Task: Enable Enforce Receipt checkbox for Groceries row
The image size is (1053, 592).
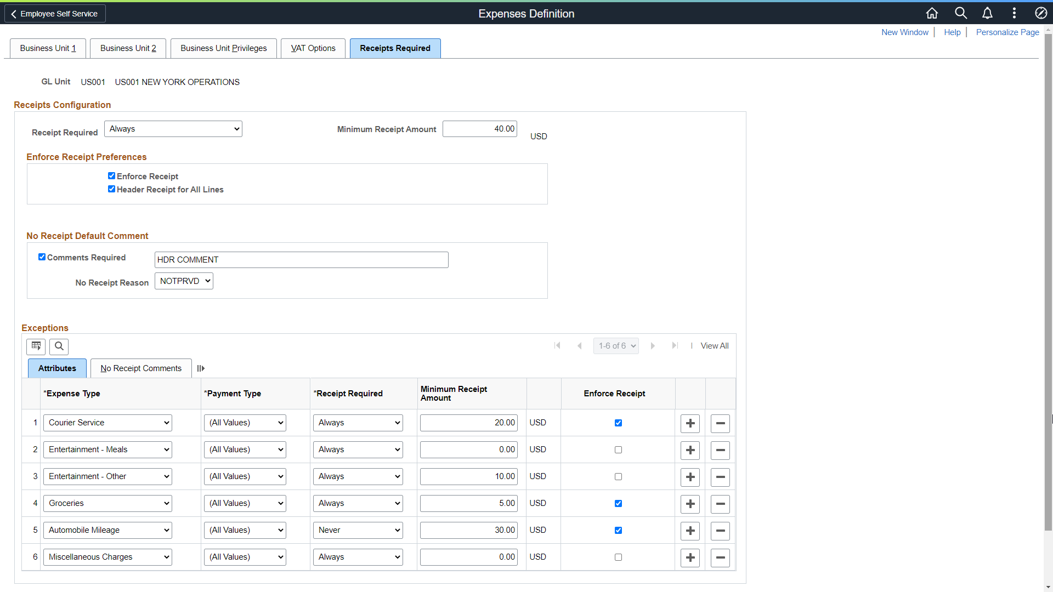Action: pyautogui.click(x=618, y=503)
